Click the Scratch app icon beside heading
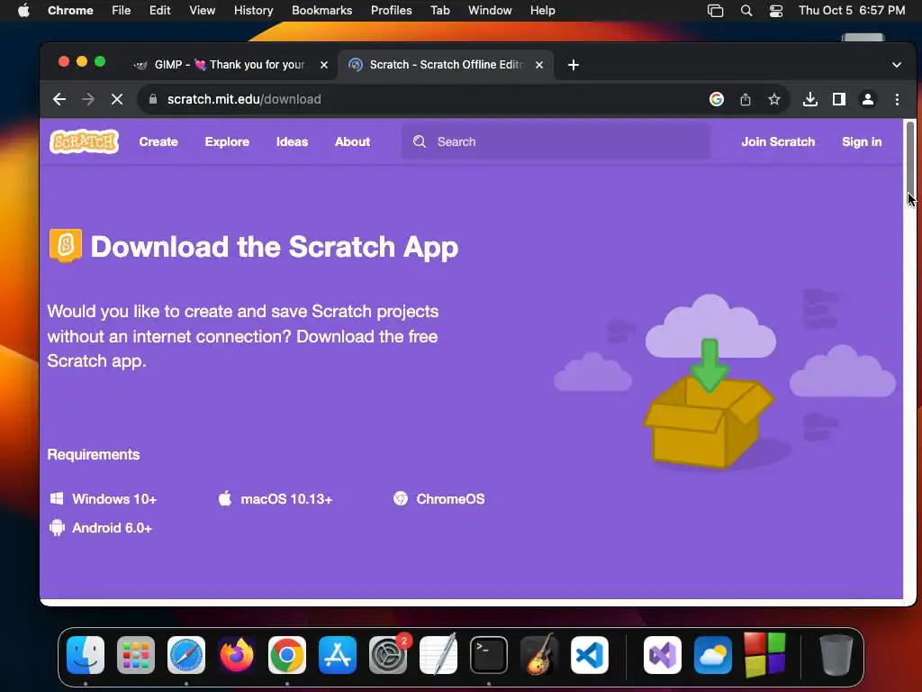 click(65, 245)
